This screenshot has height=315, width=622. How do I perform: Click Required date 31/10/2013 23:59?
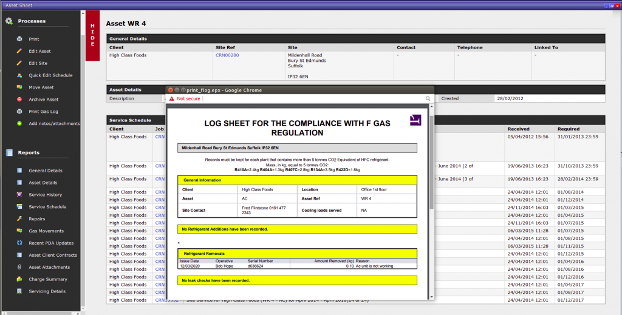[x=578, y=166]
